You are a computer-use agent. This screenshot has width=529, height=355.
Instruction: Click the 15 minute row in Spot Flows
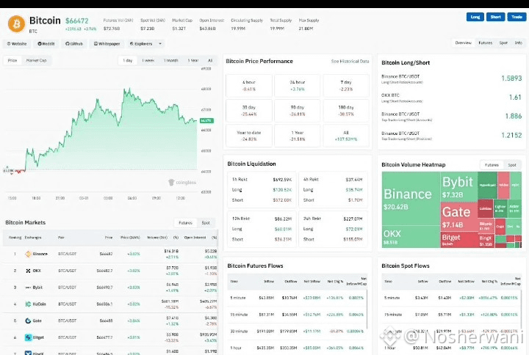click(451, 315)
